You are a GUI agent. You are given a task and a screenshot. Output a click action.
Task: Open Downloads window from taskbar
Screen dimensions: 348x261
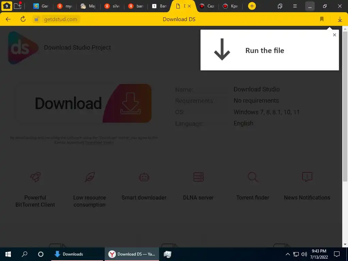tap(77, 254)
